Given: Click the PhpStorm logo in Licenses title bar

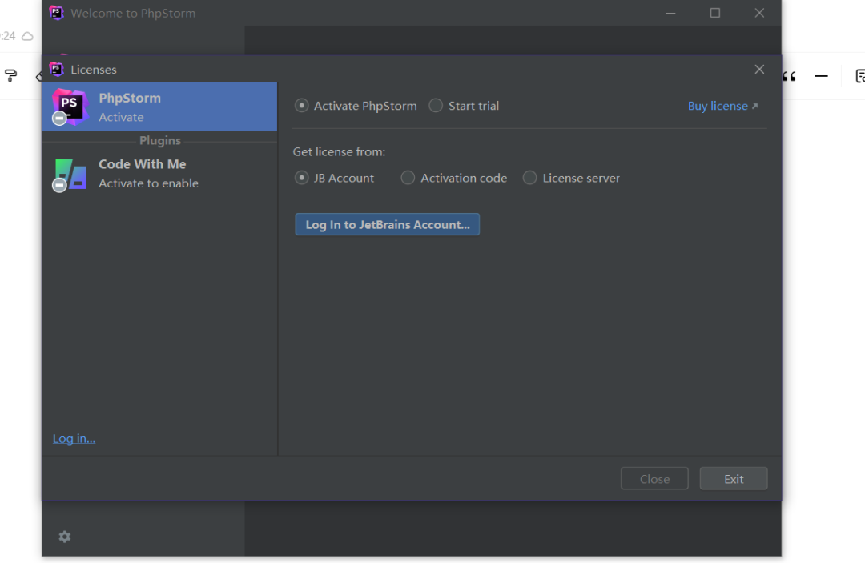Looking at the screenshot, I should point(56,69).
